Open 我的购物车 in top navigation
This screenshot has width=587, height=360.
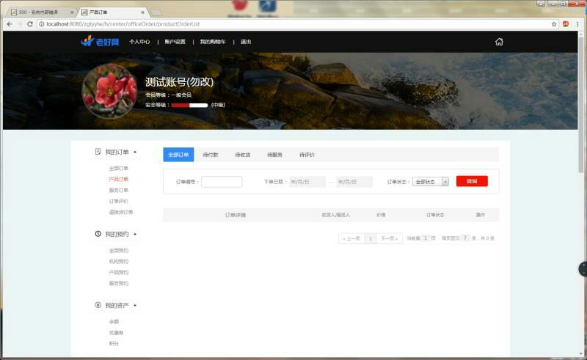[214, 42]
